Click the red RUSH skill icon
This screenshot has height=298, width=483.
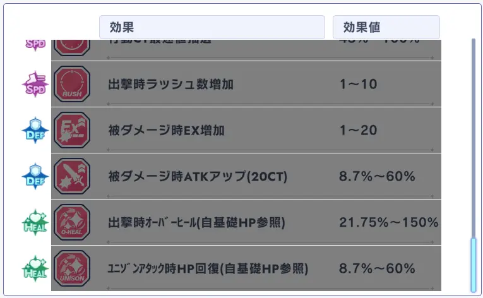[x=72, y=84]
